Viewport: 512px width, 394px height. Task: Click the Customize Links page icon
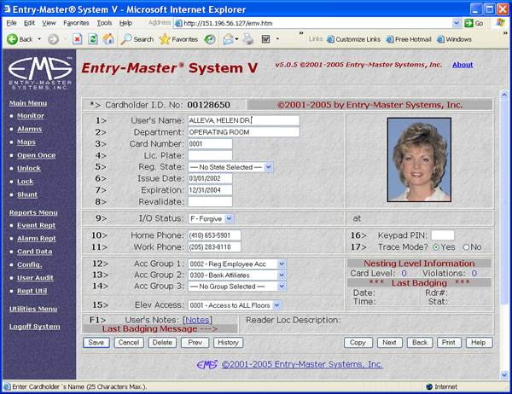point(330,39)
